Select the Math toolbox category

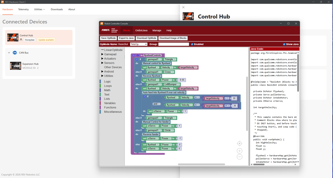pyautogui.click(x=107, y=90)
